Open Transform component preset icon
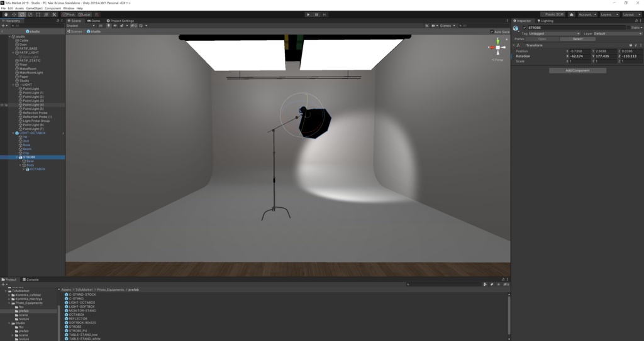Image resolution: width=644 pixels, height=341 pixels. (636, 45)
